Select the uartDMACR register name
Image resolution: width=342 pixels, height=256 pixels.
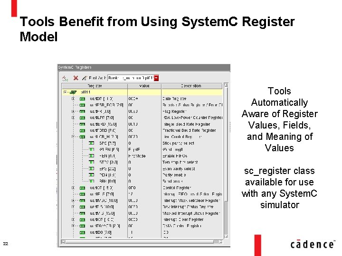[x=105, y=226]
